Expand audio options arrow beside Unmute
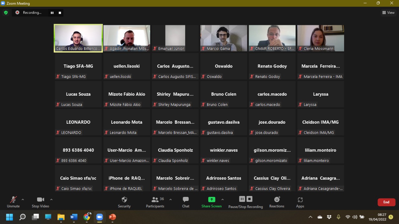Screen dimensions: 399x224 23,199
